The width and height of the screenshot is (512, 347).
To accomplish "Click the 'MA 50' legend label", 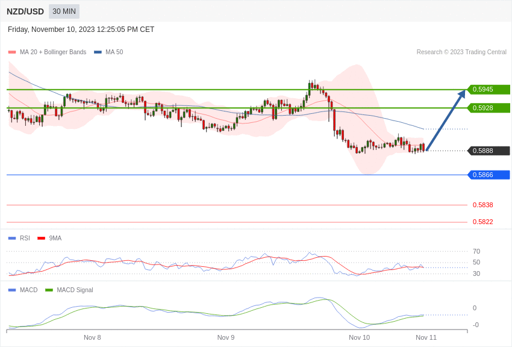I will (114, 52).
